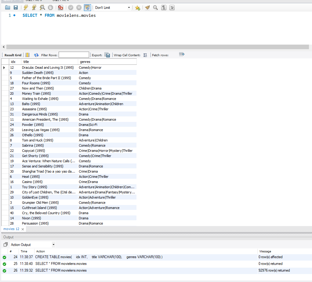Click row selector arrow beside idx 12

click(x=4, y=68)
